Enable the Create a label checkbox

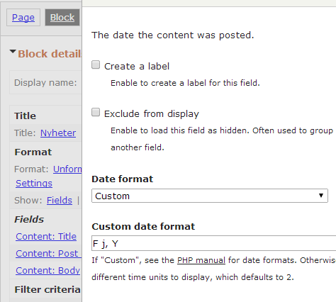[96, 65]
